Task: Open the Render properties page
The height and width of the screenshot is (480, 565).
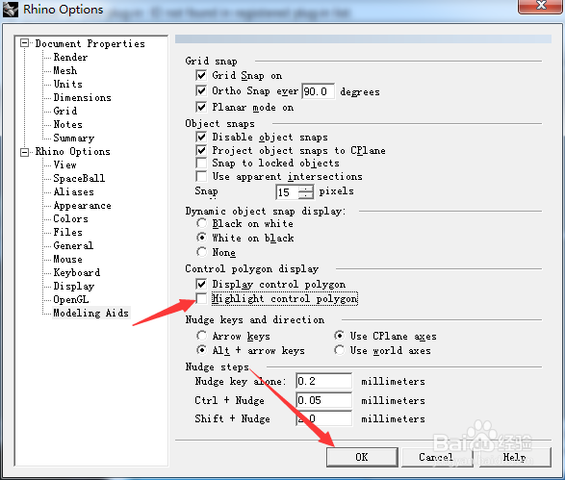Action: pyautogui.click(x=70, y=57)
